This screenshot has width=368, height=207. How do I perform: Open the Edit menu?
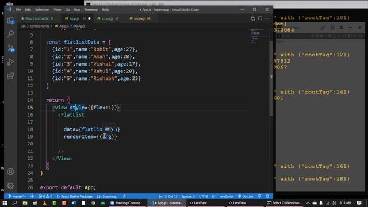[x=28, y=10]
